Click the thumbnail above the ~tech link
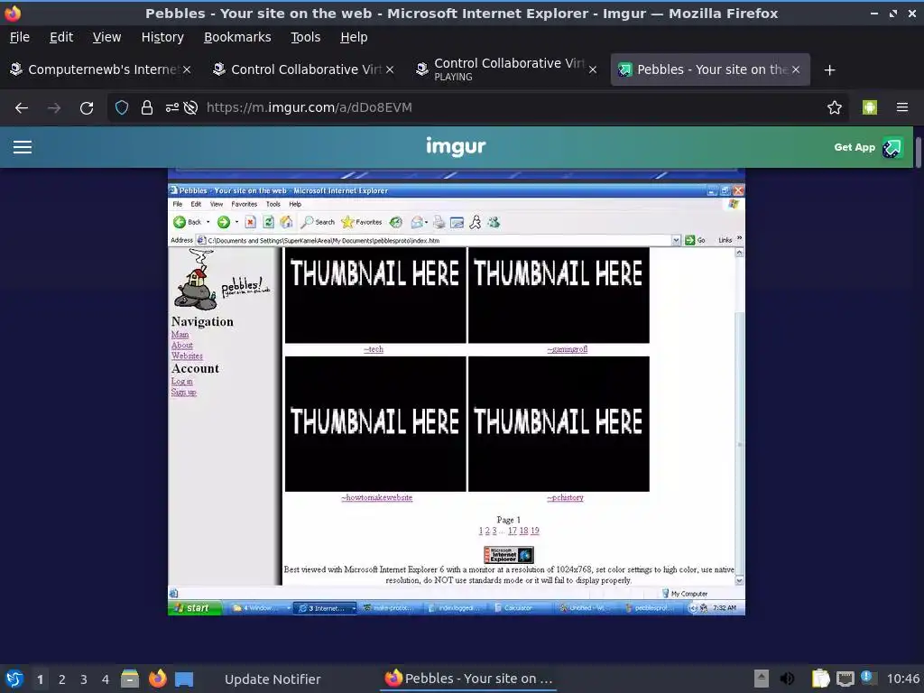Viewport: 924px width, 693px height. (x=375, y=295)
